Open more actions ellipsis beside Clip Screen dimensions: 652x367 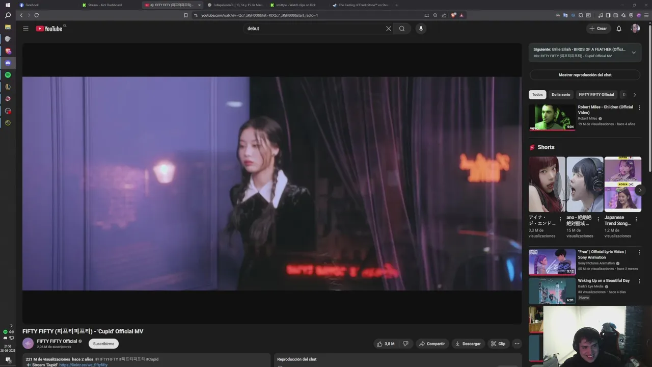pyautogui.click(x=517, y=344)
